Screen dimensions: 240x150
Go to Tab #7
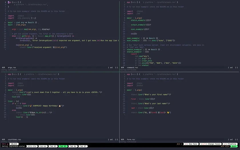[x=83, y=146]
